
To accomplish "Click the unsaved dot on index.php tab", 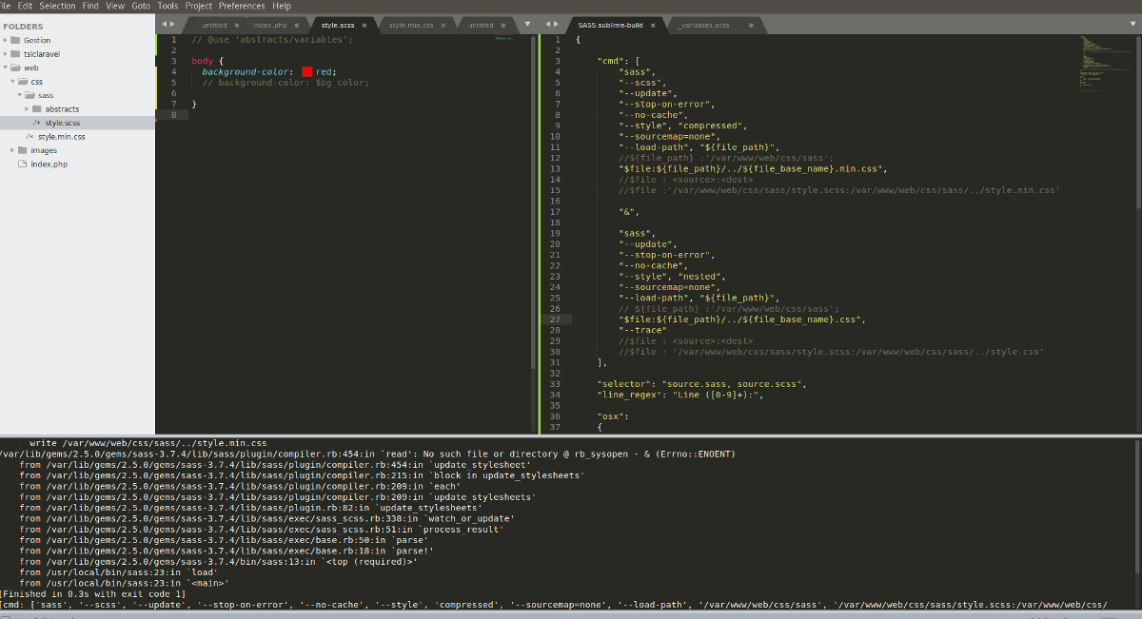I will 297,26.
